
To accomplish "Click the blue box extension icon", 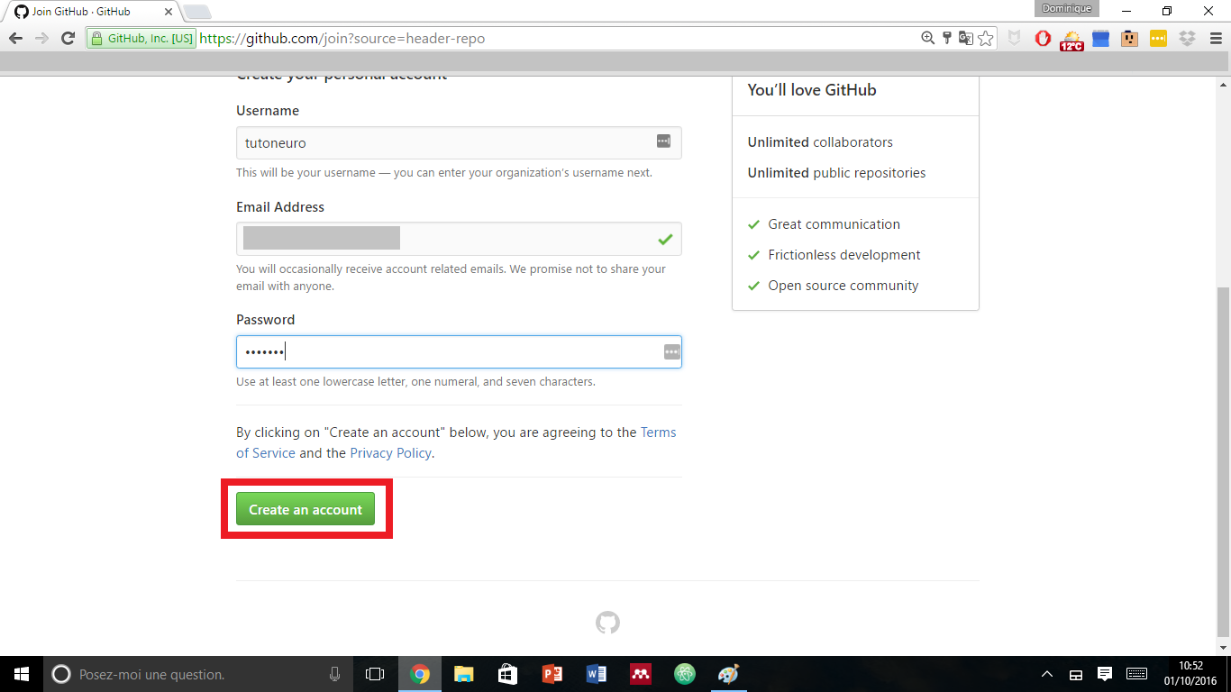I will [x=1100, y=39].
